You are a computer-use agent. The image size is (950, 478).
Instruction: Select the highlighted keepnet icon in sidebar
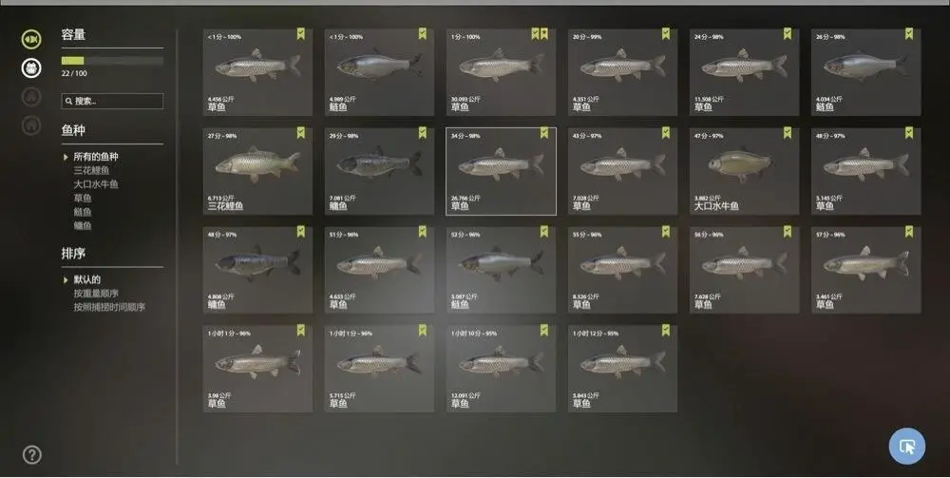tap(31, 67)
